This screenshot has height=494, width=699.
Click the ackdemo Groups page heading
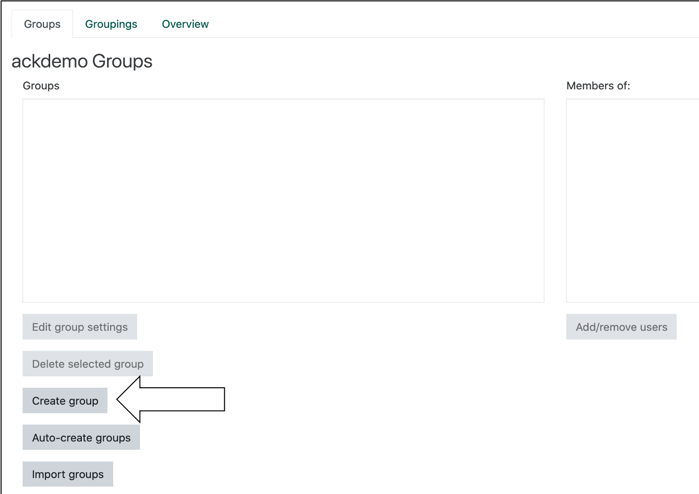[82, 61]
